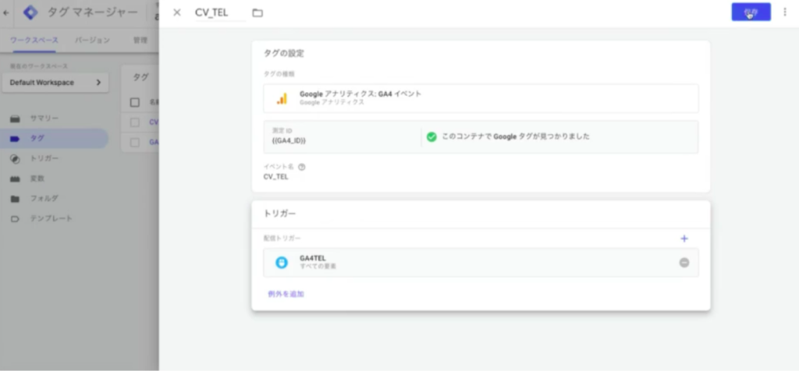Viewport: 799px width, 371px height.
Task: Click the folder icon beside CV_TEL title
Action: click(257, 12)
